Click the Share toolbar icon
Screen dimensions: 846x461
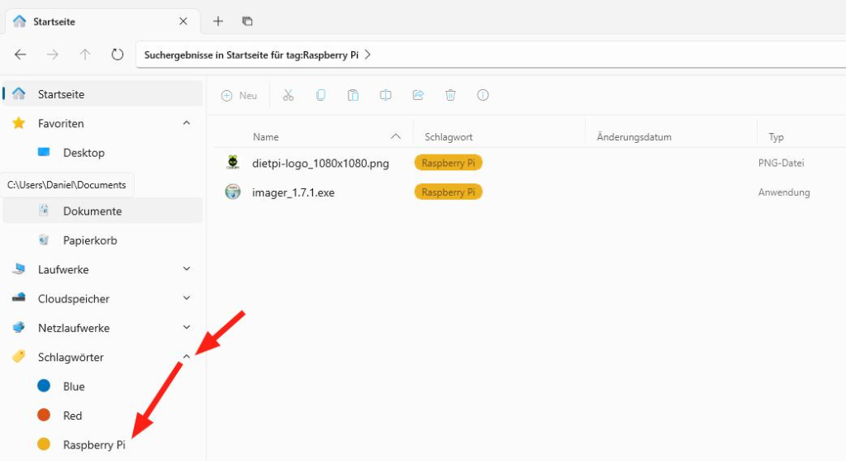coord(418,96)
